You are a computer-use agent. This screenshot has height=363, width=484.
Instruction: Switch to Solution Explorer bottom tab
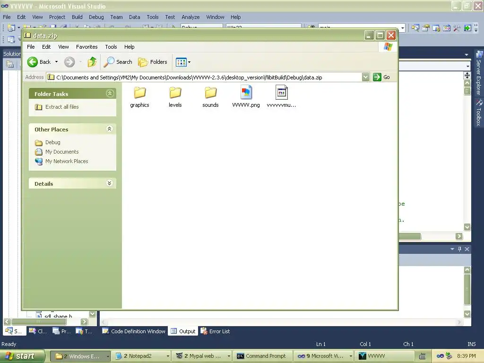click(x=14, y=331)
